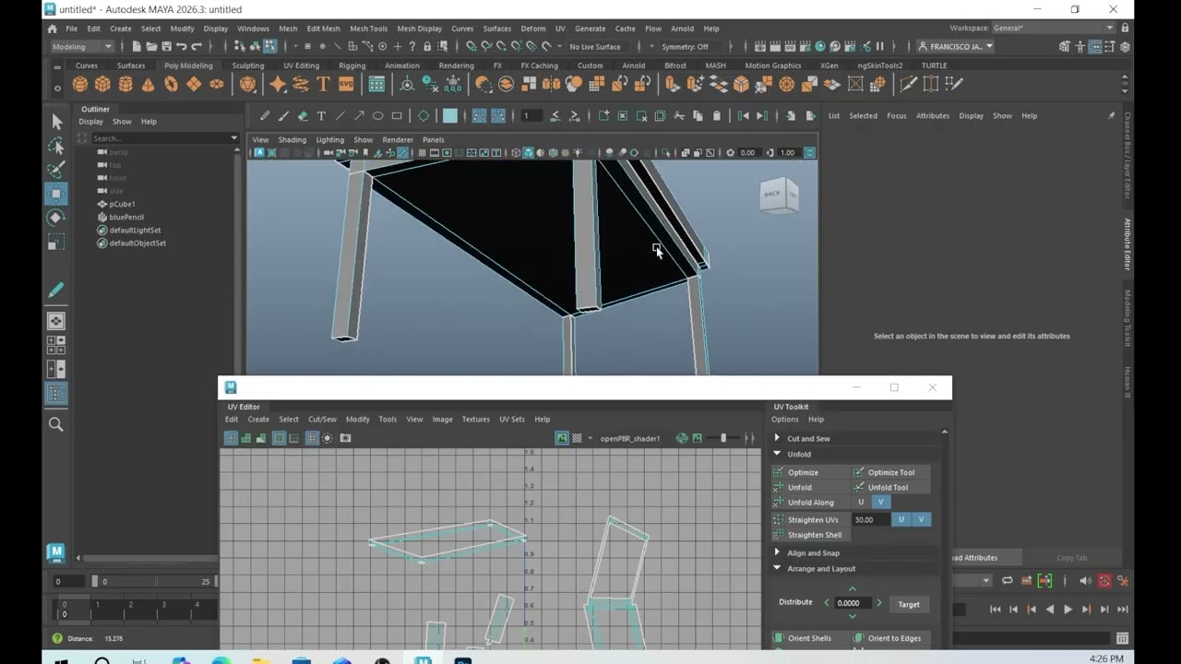Select pCube1 in the Outliner

(122, 204)
